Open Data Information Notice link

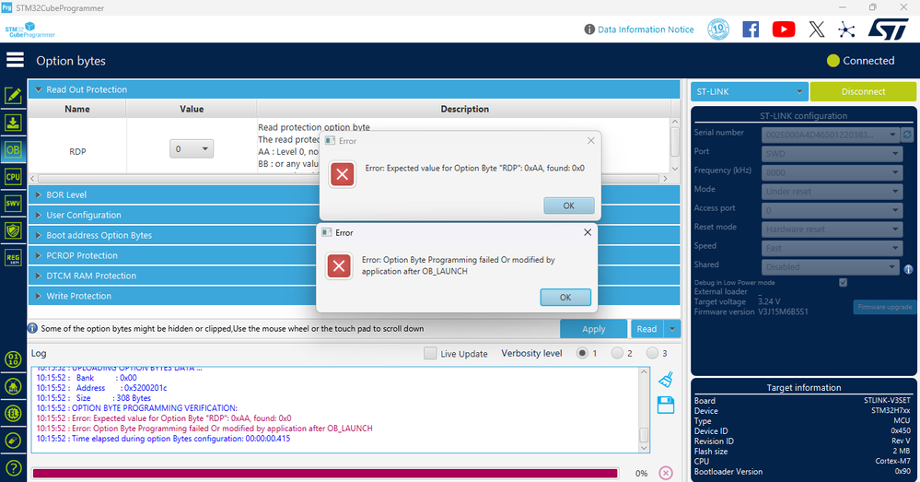click(x=646, y=29)
